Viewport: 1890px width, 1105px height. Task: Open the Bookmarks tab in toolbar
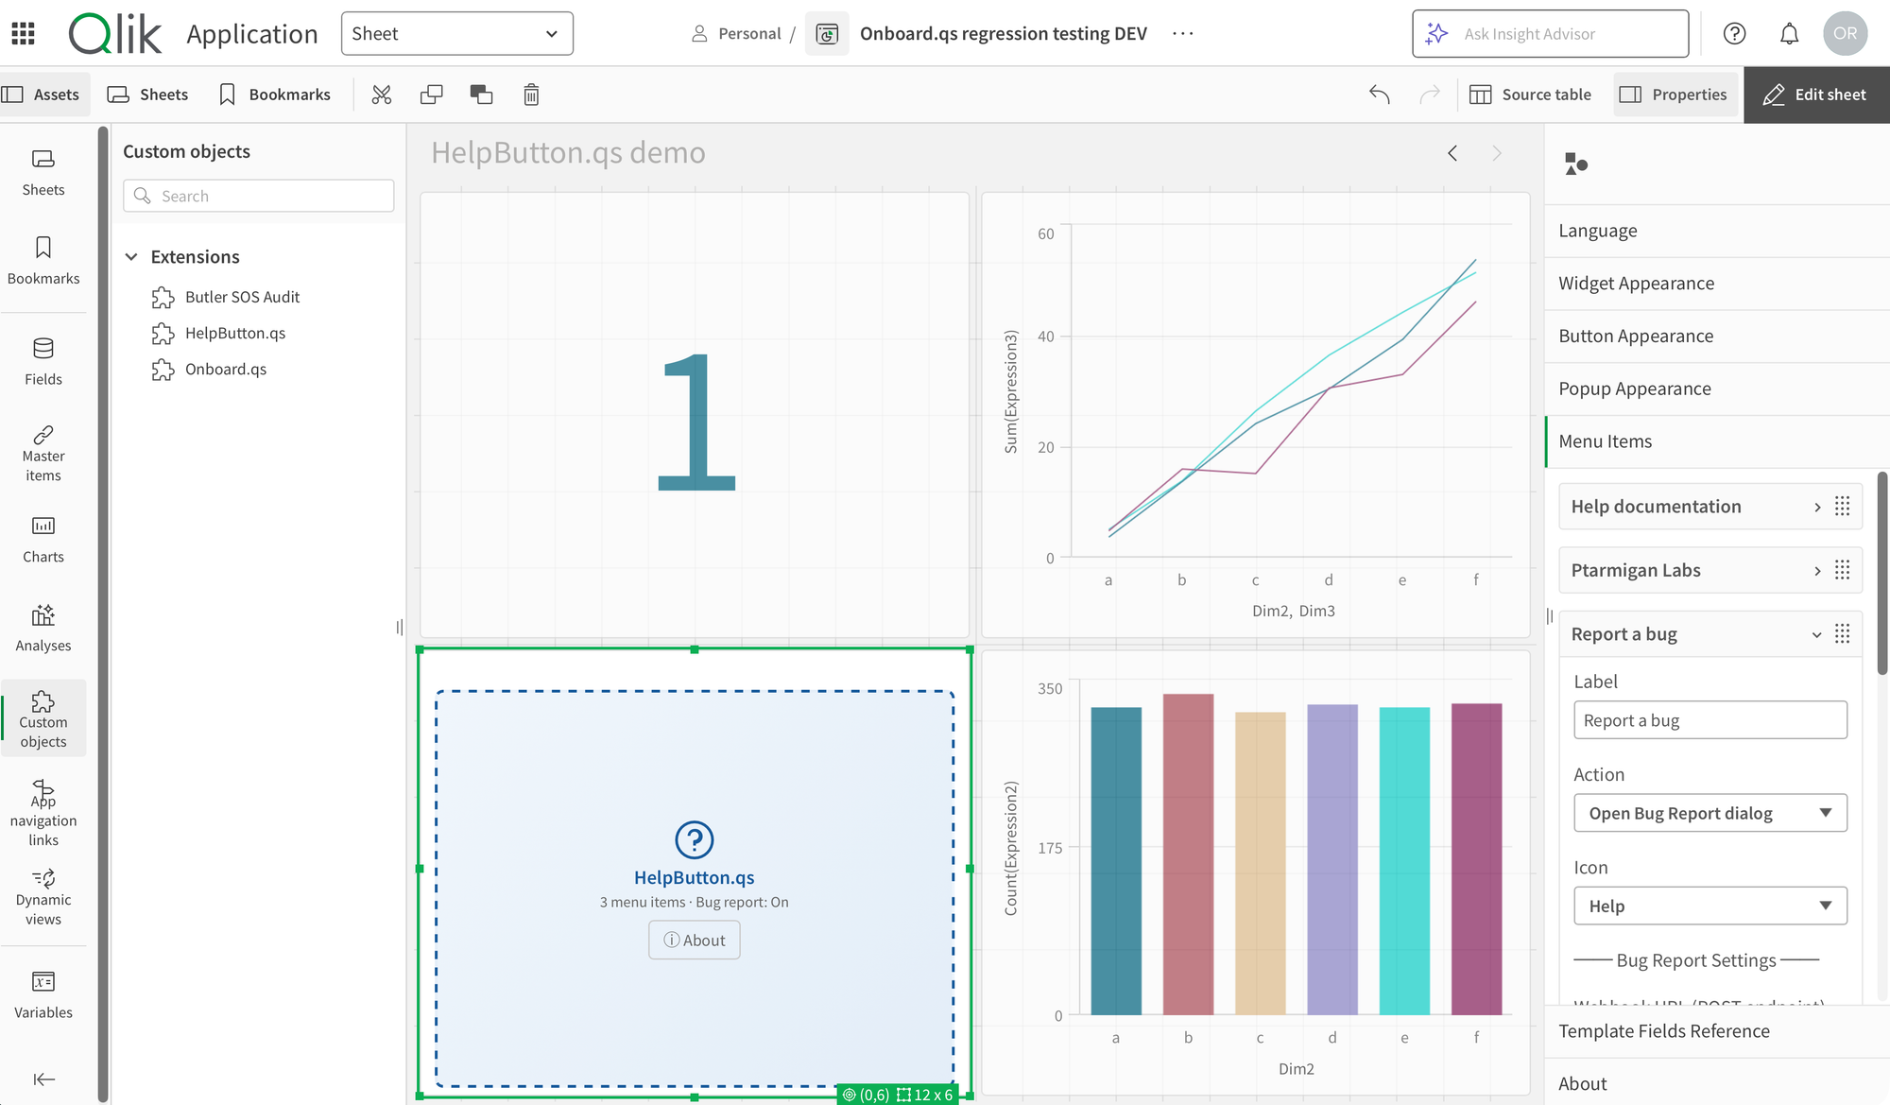pos(275,95)
